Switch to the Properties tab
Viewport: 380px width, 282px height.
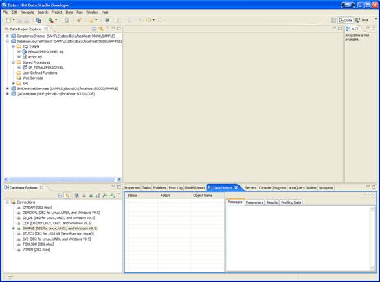(x=132, y=188)
